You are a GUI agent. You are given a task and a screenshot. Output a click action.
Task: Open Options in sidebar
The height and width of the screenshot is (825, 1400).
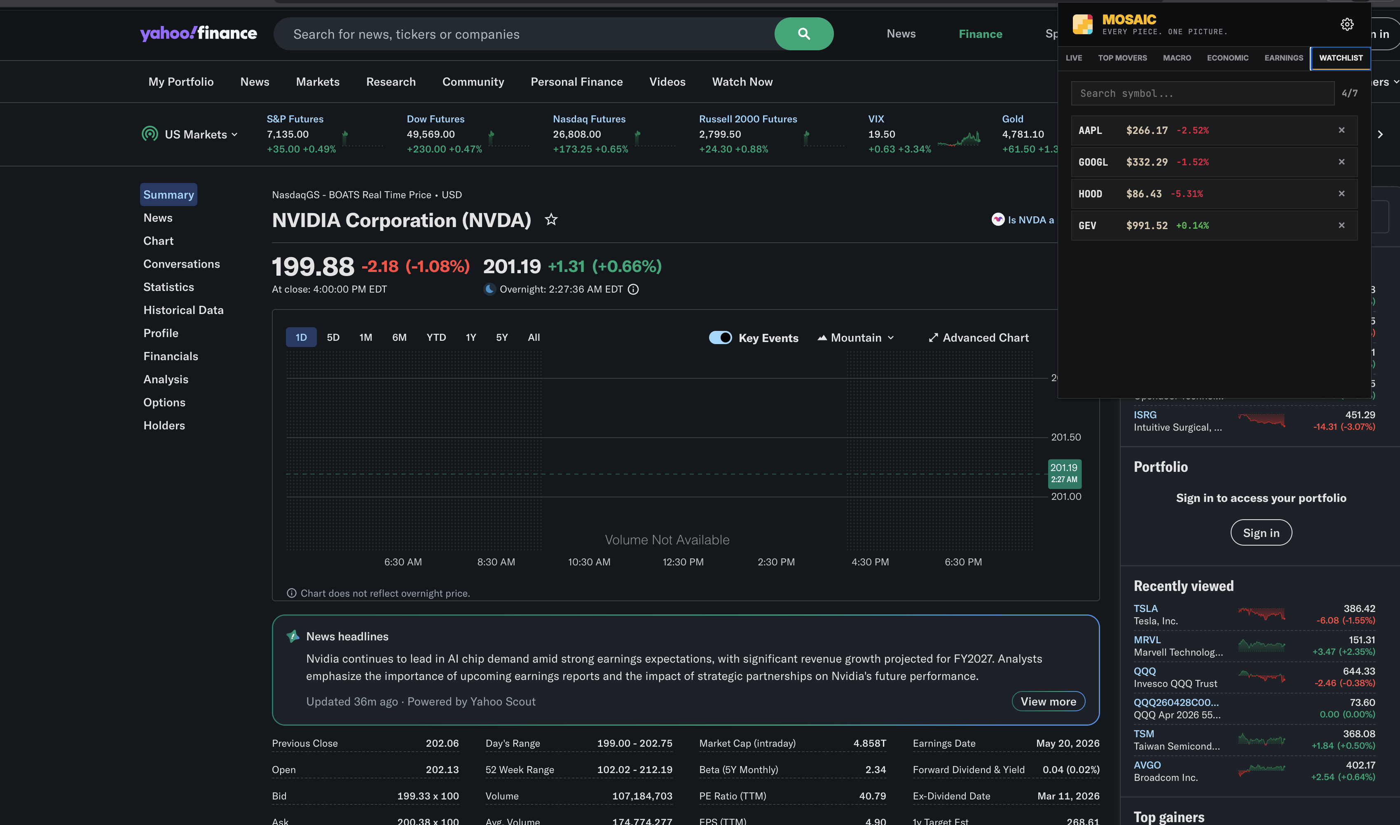(x=164, y=403)
